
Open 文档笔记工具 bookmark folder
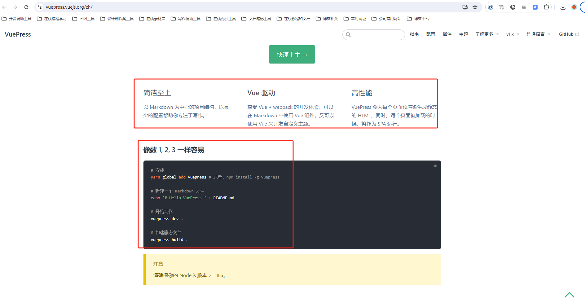tap(256, 19)
